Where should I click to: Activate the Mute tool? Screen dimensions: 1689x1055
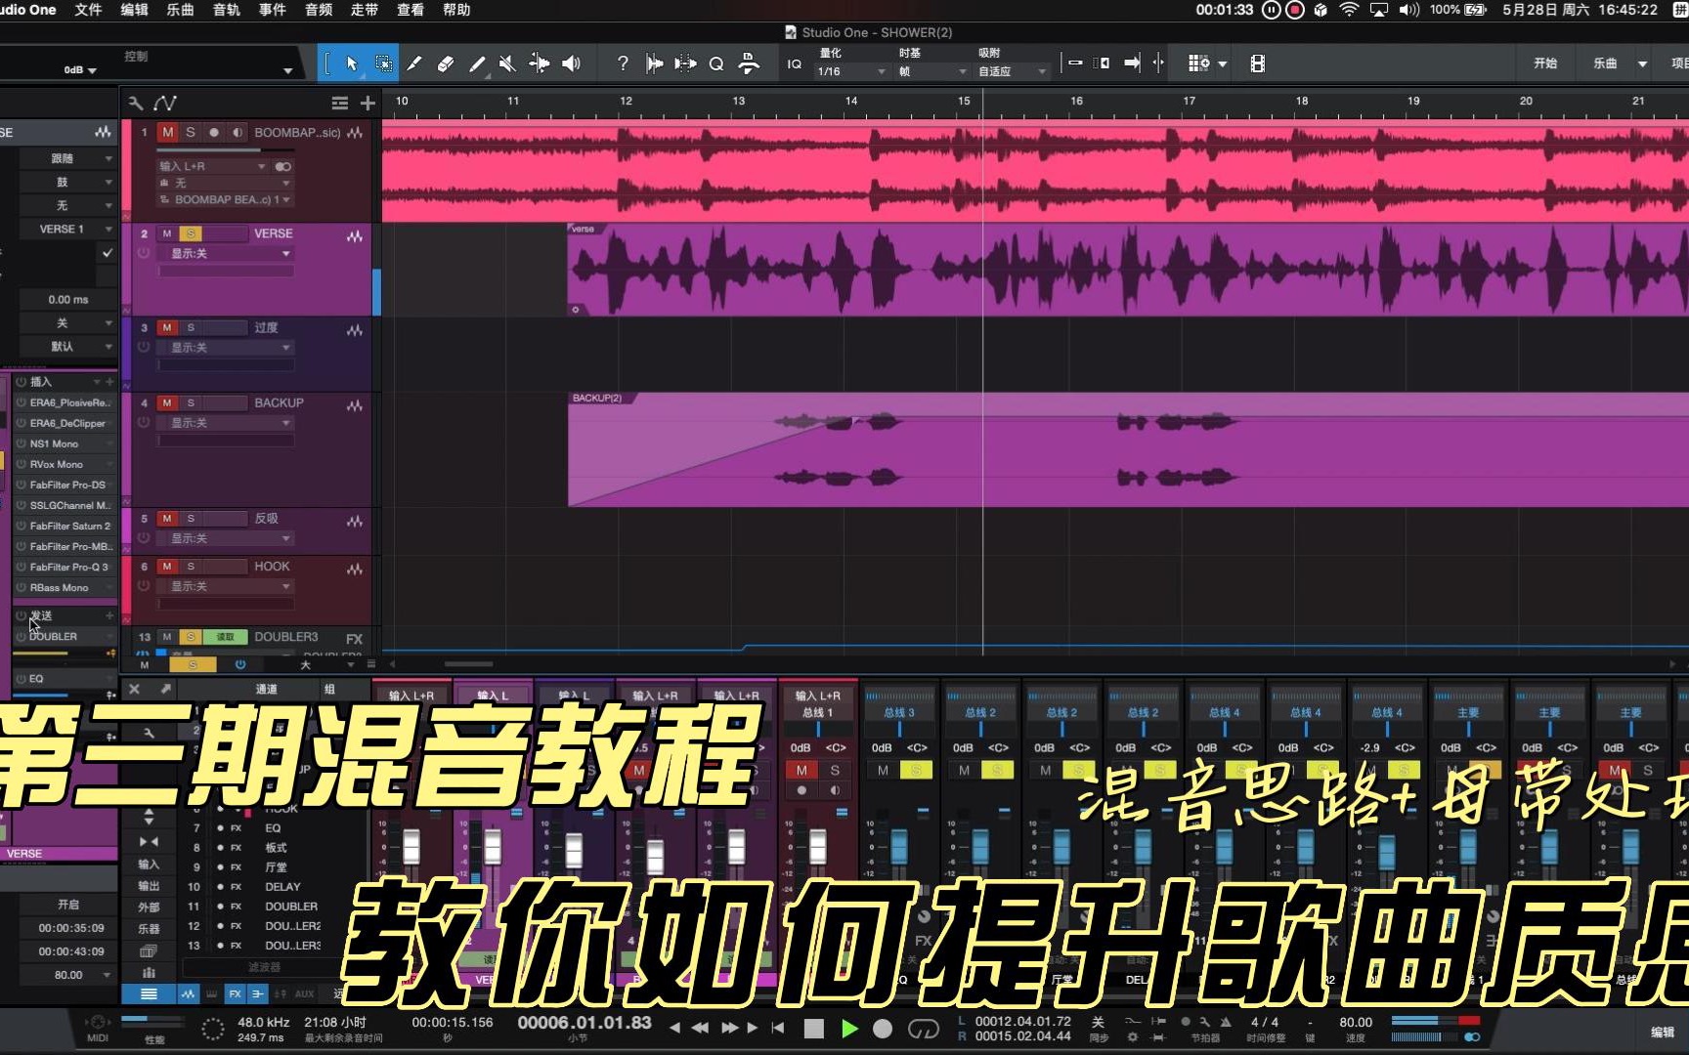[507, 63]
